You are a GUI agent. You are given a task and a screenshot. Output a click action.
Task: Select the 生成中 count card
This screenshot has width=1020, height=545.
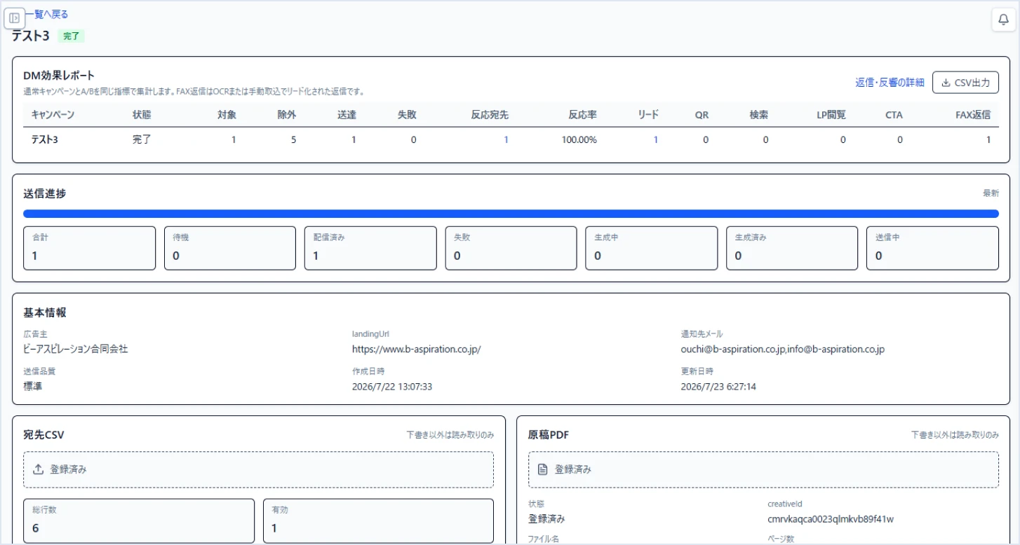pyautogui.click(x=652, y=248)
